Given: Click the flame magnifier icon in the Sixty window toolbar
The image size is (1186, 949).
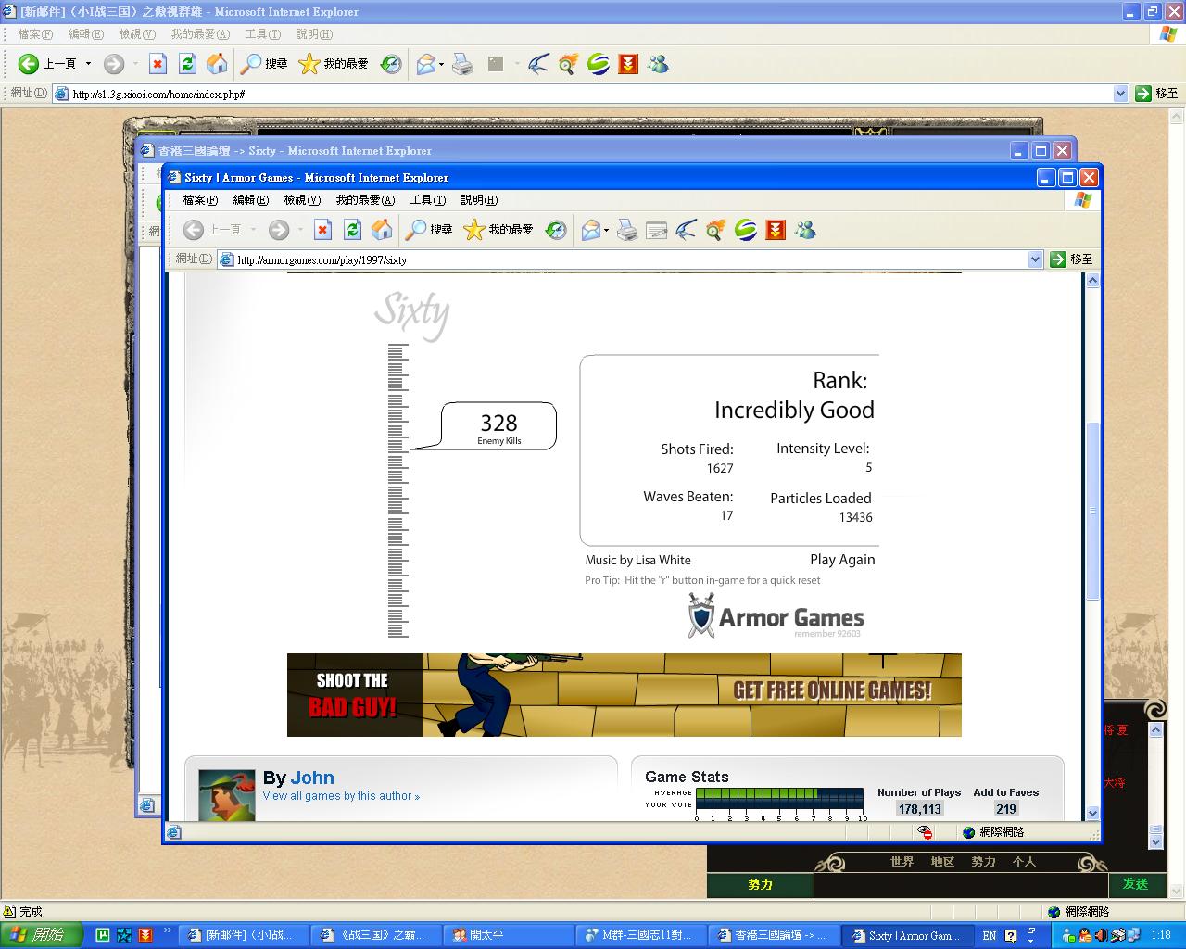Looking at the screenshot, I should coord(715,230).
